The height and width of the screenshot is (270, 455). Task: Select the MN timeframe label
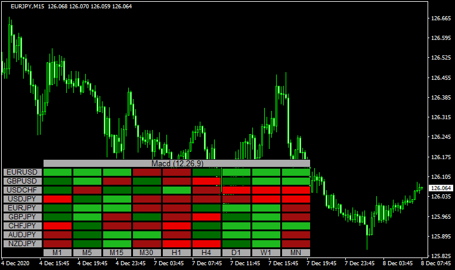pos(296,253)
